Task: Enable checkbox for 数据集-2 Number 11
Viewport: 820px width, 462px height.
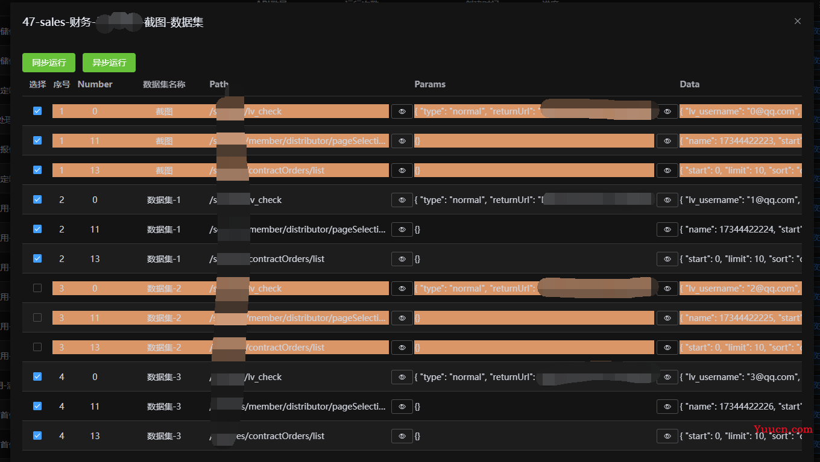Action: point(37,317)
